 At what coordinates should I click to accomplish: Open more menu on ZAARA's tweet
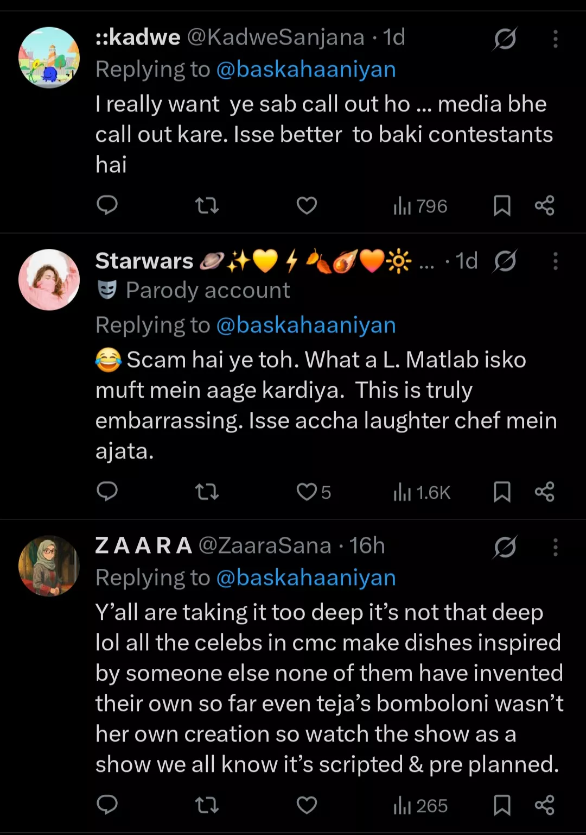(x=555, y=547)
